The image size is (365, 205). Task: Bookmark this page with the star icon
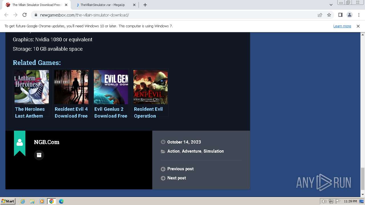click(329, 15)
